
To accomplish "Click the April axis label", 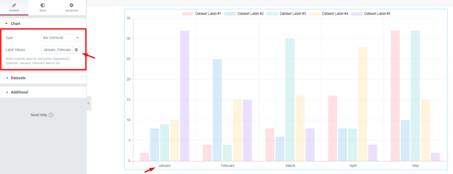I will coord(353,166).
